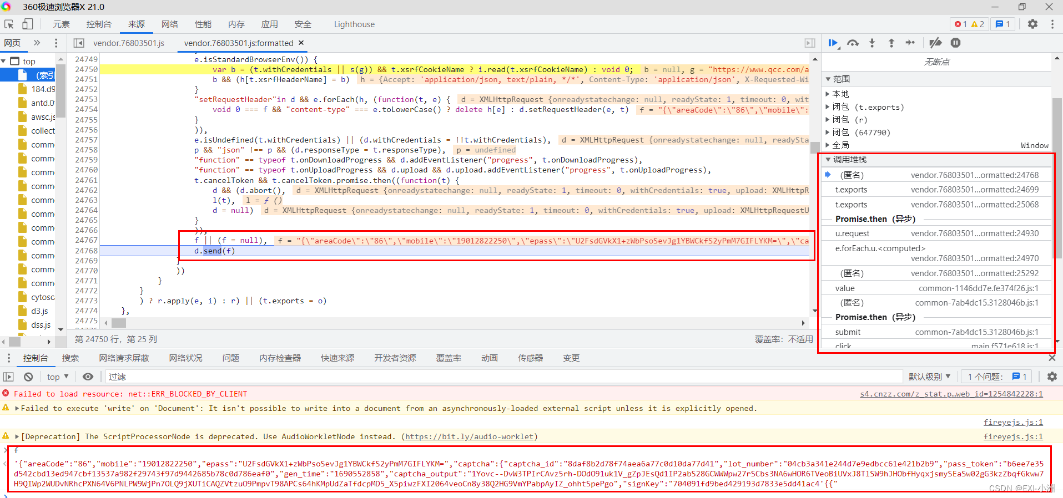The height and width of the screenshot is (498, 1063).
Task: Clear console icon
Action: (28, 377)
